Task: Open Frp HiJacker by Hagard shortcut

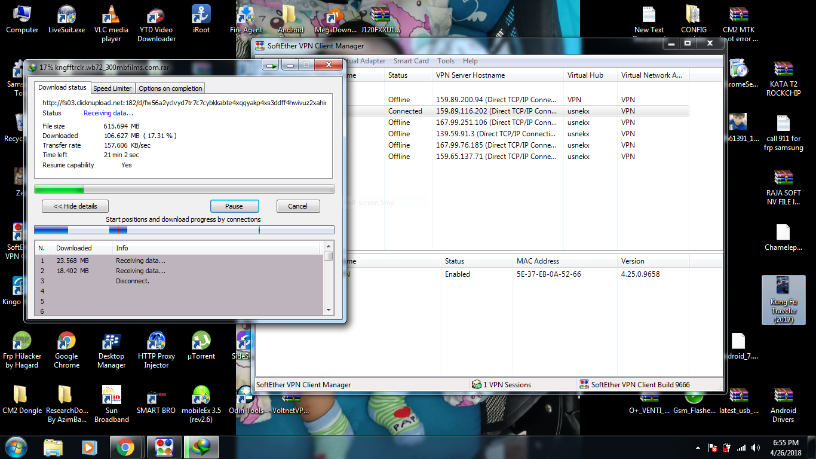Action: click(22, 350)
